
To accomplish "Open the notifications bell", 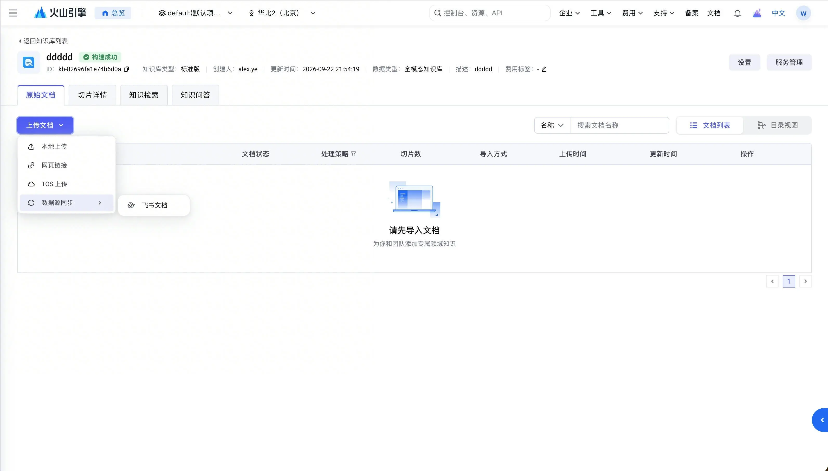I will 738,13.
